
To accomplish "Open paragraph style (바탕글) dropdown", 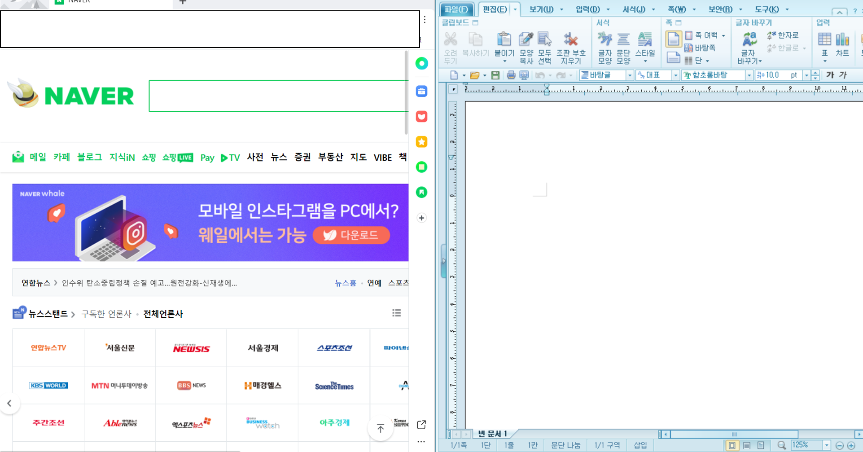I will pyautogui.click(x=630, y=75).
